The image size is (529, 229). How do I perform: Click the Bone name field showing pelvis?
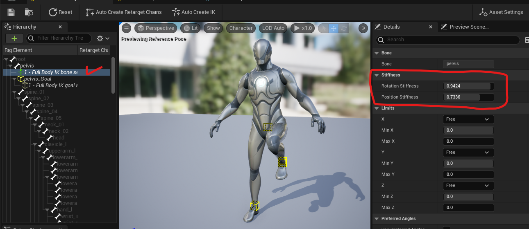click(468, 64)
